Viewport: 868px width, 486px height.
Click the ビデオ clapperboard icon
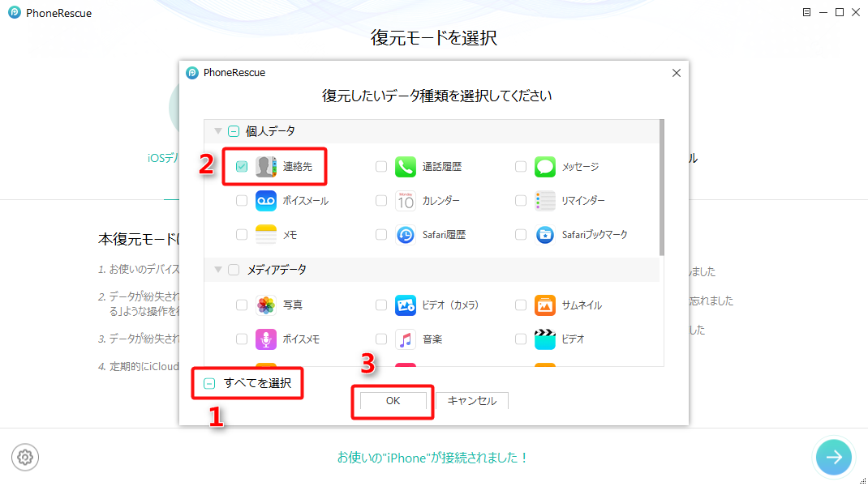pyautogui.click(x=544, y=339)
